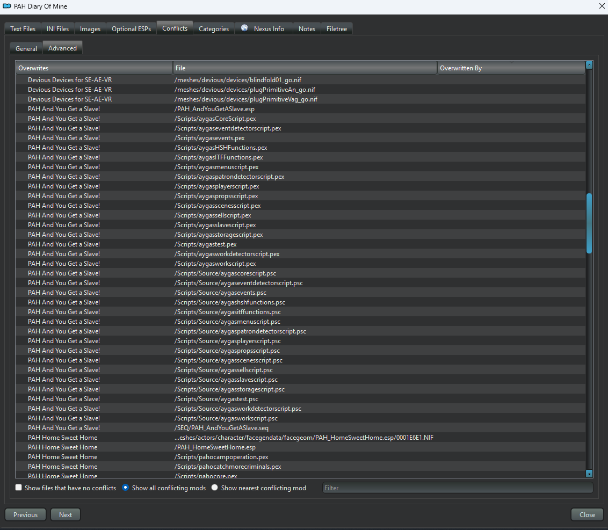Click the Nexus Info globe icon
The width and height of the screenshot is (608, 530).
[x=244, y=28]
